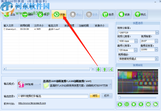
Task: Open the SWF视频 output format dropdown
Action: click(x=40, y=84)
